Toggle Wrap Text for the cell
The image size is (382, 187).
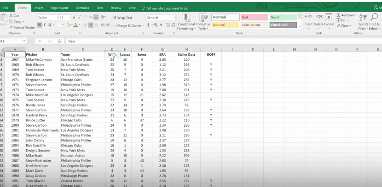click(122, 18)
